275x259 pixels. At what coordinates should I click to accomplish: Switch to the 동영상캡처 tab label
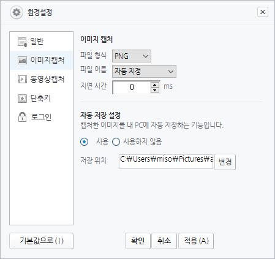(x=47, y=79)
